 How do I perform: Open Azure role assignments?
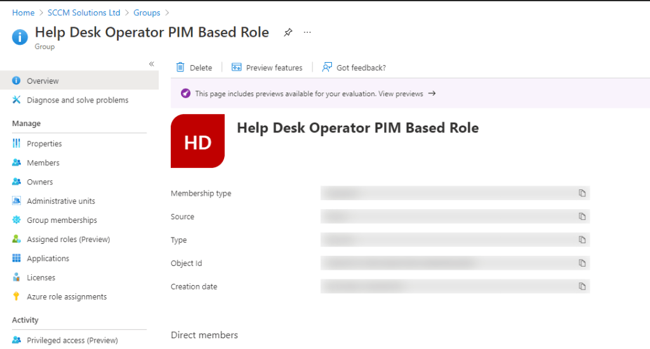[x=67, y=296]
